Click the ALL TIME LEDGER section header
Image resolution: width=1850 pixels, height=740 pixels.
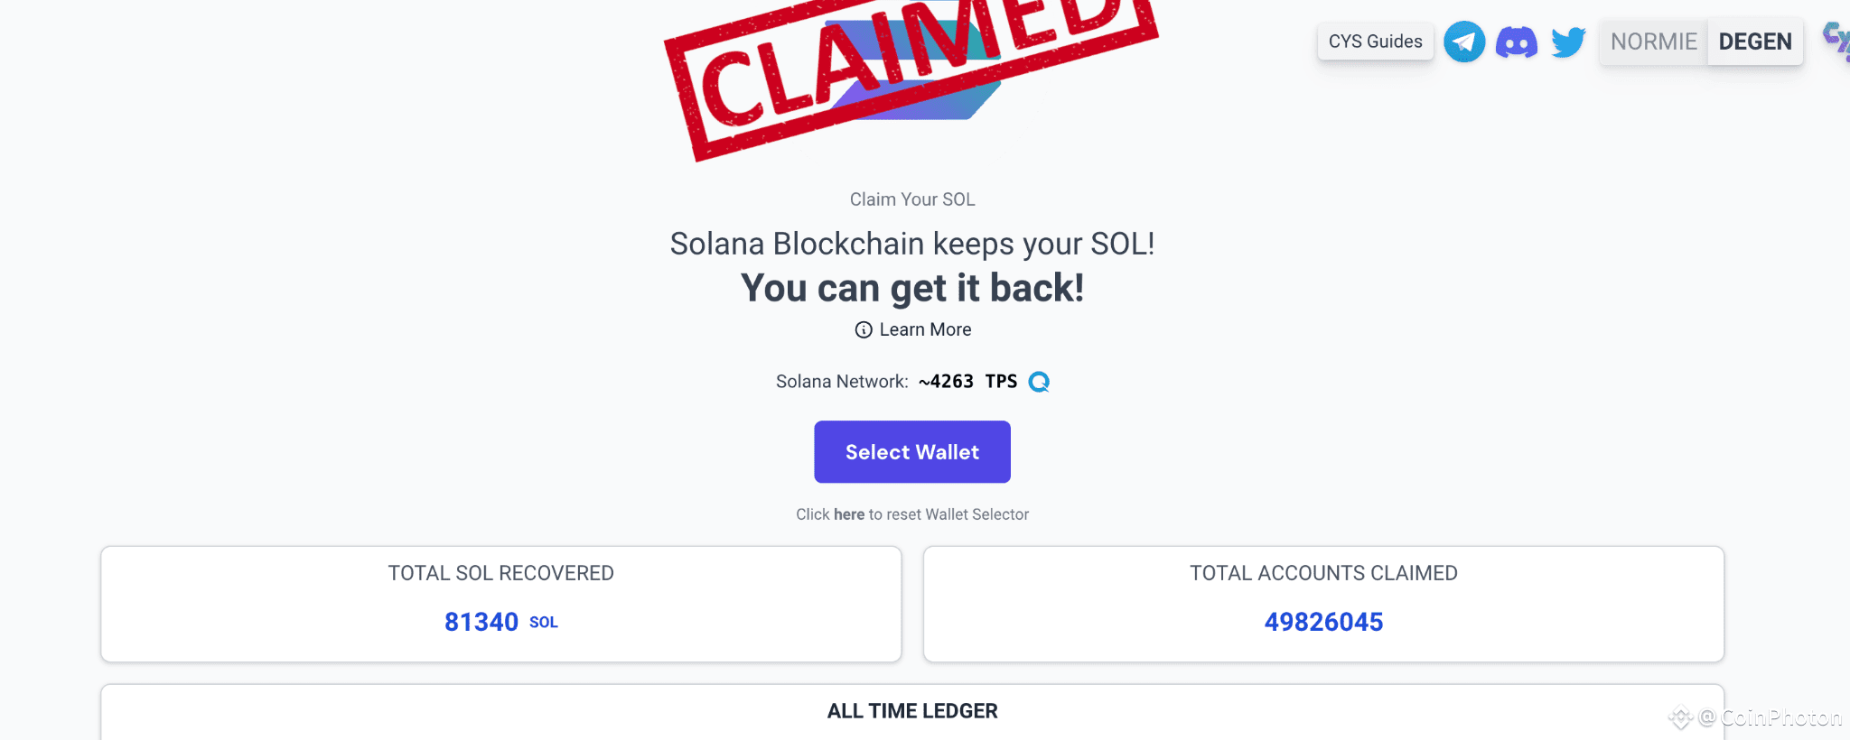pos(911,711)
